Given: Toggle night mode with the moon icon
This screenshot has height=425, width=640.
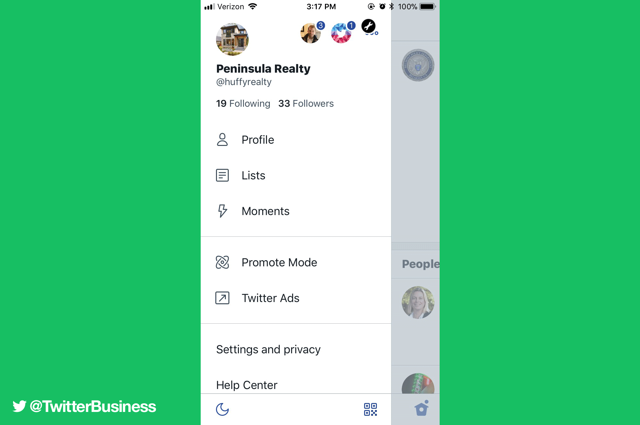Looking at the screenshot, I should [222, 409].
